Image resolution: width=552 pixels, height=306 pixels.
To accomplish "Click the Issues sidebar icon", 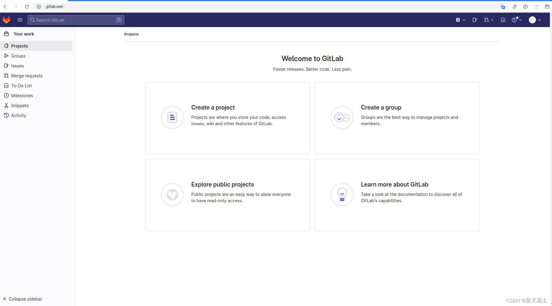I will [x=6, y=66].
